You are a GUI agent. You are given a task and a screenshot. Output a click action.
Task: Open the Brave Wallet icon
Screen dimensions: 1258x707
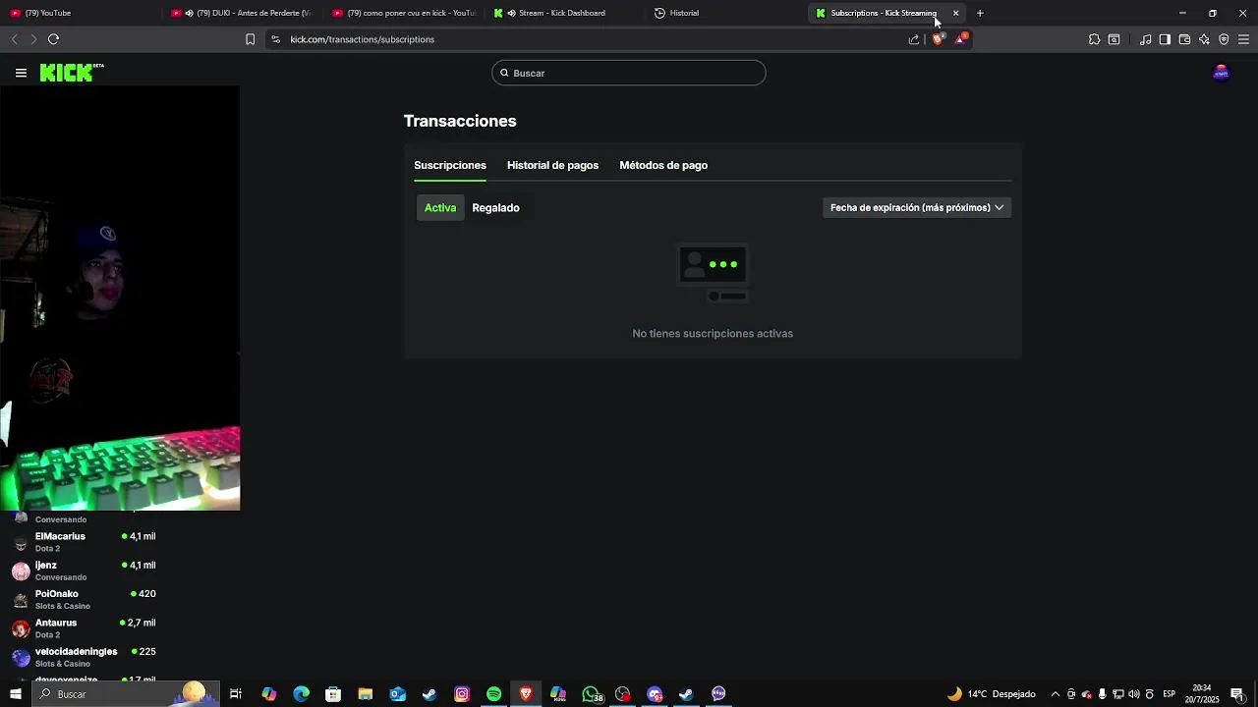coord(1184,39)
